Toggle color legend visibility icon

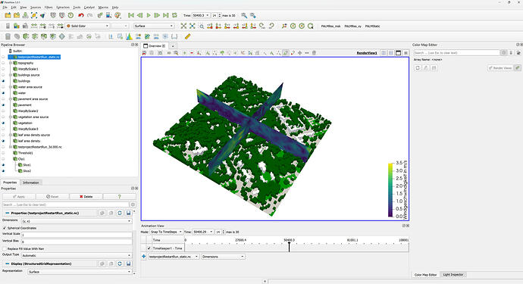coord(8,26)
